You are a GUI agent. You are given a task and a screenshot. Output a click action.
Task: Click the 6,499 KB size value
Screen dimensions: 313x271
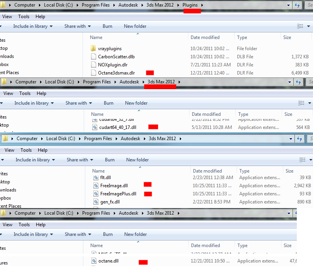point(300,73)
